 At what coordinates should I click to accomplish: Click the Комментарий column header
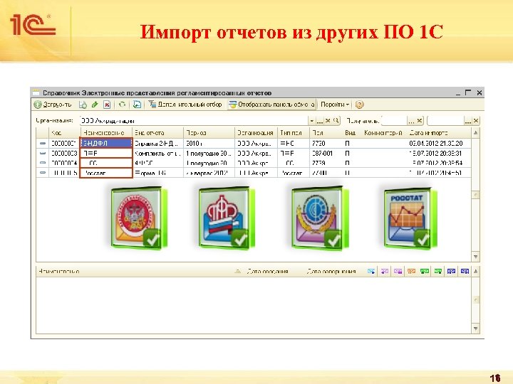tap(383, 133)
